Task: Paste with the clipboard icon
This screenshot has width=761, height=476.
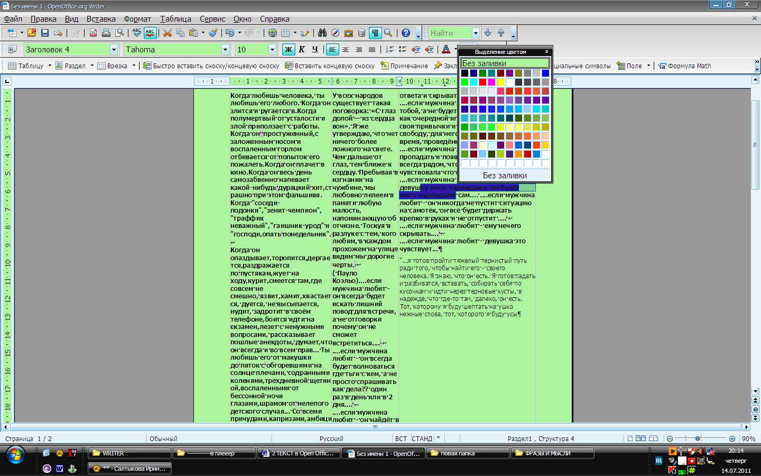Action: [x=193, y=33]
